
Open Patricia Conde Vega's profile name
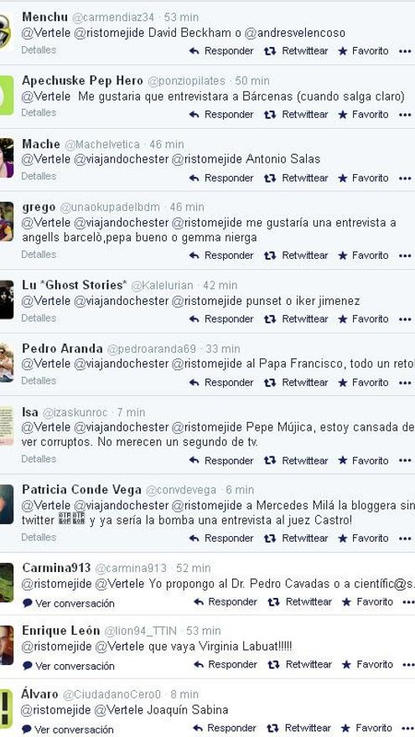(81, 490)
